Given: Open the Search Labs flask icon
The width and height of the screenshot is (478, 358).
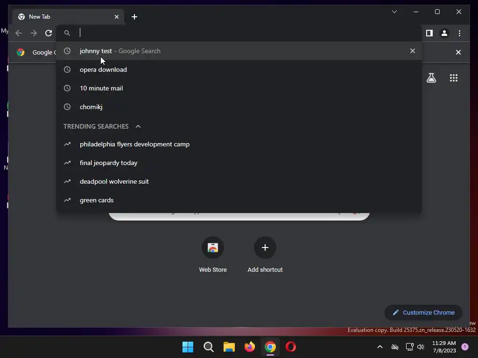Looking at the screenshot, I should click(x=431, y=78).
